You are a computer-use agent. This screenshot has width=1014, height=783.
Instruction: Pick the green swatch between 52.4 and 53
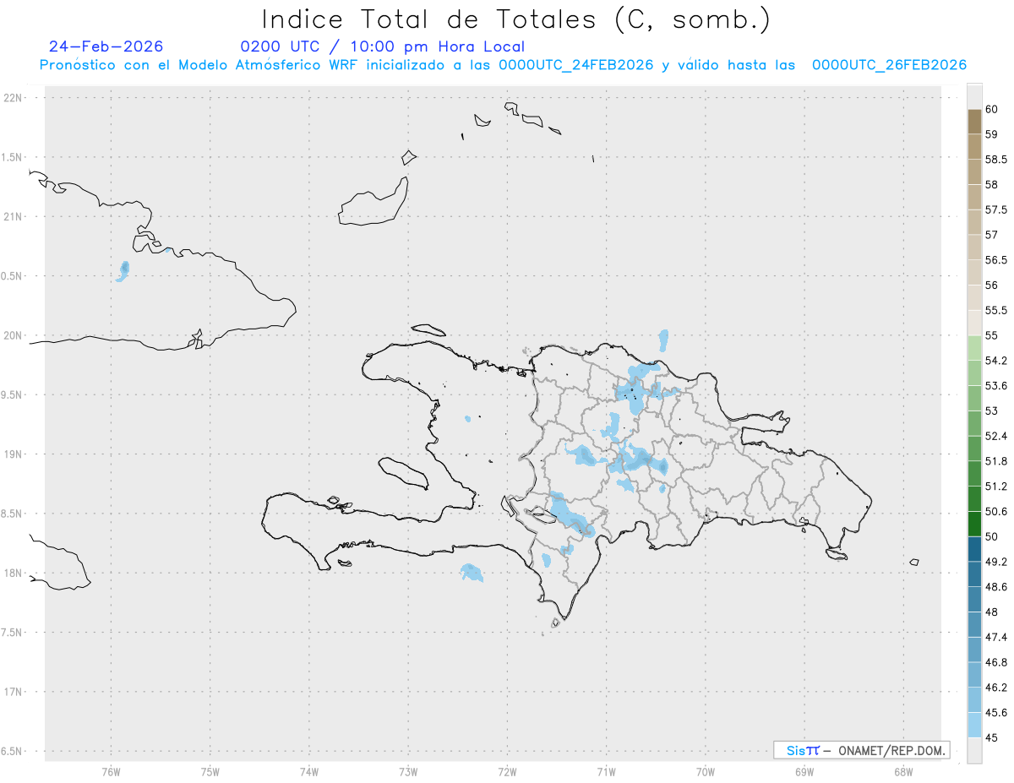(974, 423)
